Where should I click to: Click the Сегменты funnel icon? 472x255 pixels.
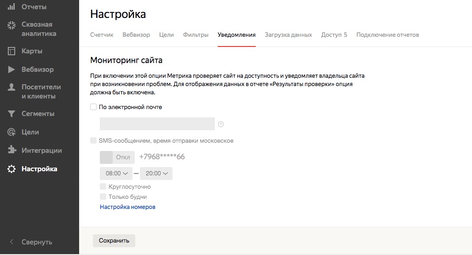coord(12,114)
